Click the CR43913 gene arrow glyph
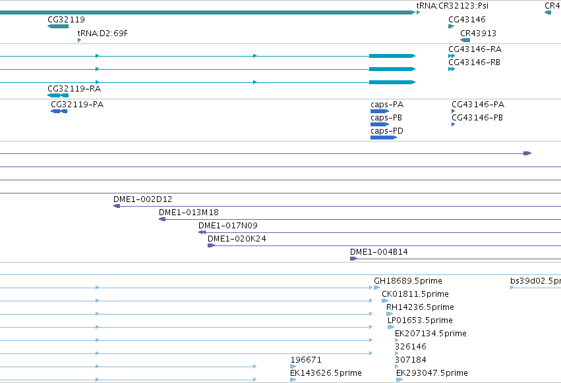Screen dimensions: 561x383 click(465, 40)
